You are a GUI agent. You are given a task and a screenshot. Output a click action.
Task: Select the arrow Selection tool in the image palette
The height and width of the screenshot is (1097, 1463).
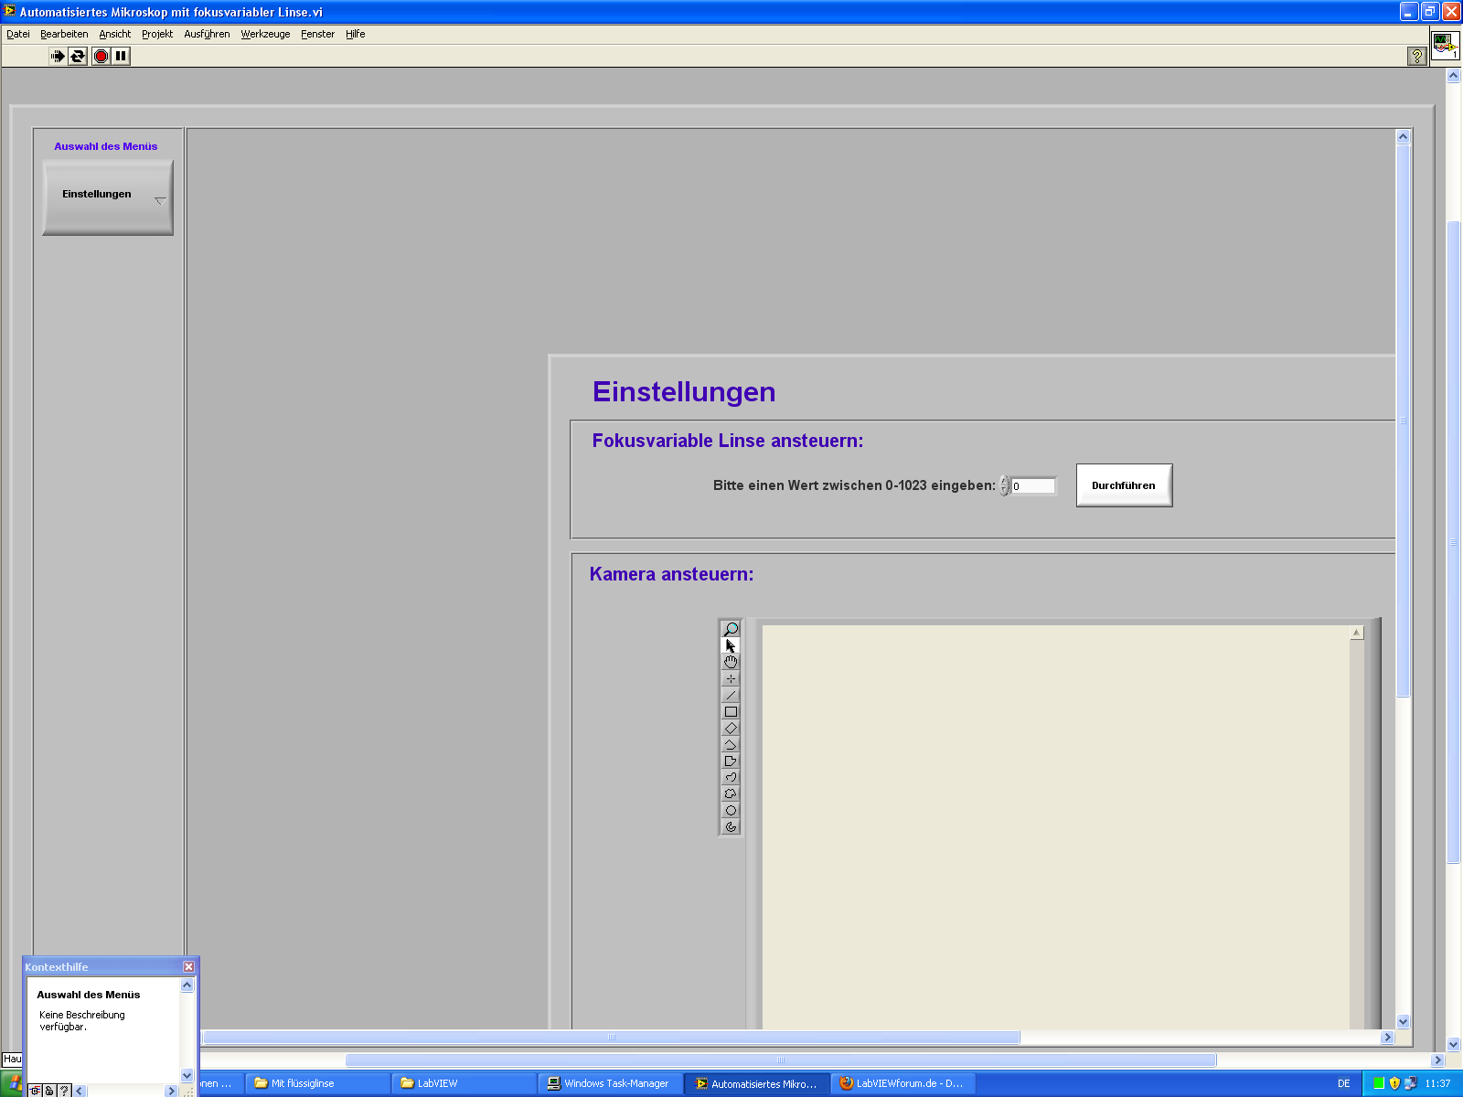[731, 645]
